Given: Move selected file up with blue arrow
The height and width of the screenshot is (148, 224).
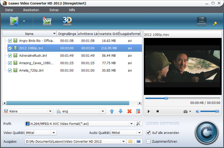Looking at the screenshot, I should pyautogui.click(x=112, y=111).
